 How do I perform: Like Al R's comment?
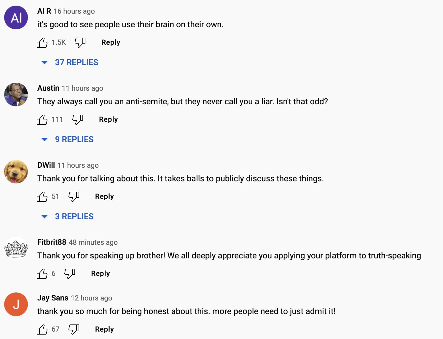click(42, 43)
